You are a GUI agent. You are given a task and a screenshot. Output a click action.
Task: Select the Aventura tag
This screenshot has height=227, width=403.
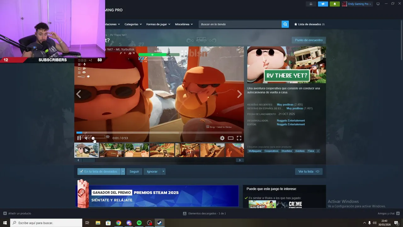point(300,151)
